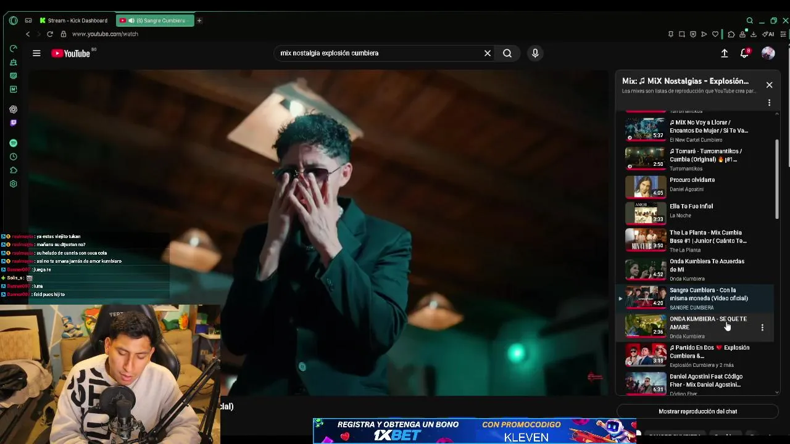Click the Mix: MiX Nostalgias - Explosión title
Viewport: 790px width, 444px height.
click(685, 81)
